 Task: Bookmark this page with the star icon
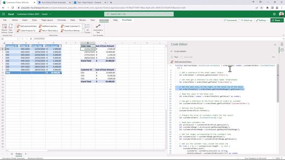[261, 8]
